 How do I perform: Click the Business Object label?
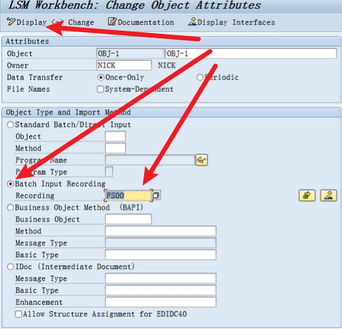click(x=48, y=219)
